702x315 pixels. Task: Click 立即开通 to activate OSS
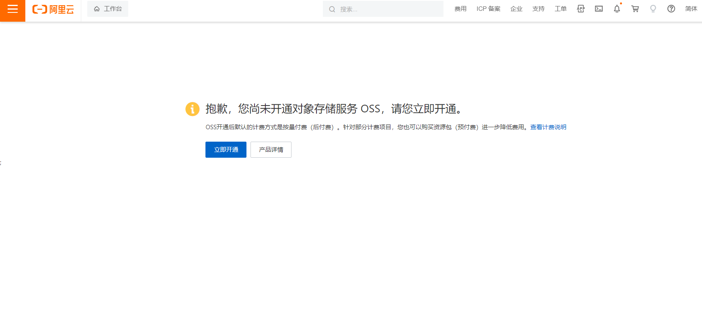coord(226,150)
